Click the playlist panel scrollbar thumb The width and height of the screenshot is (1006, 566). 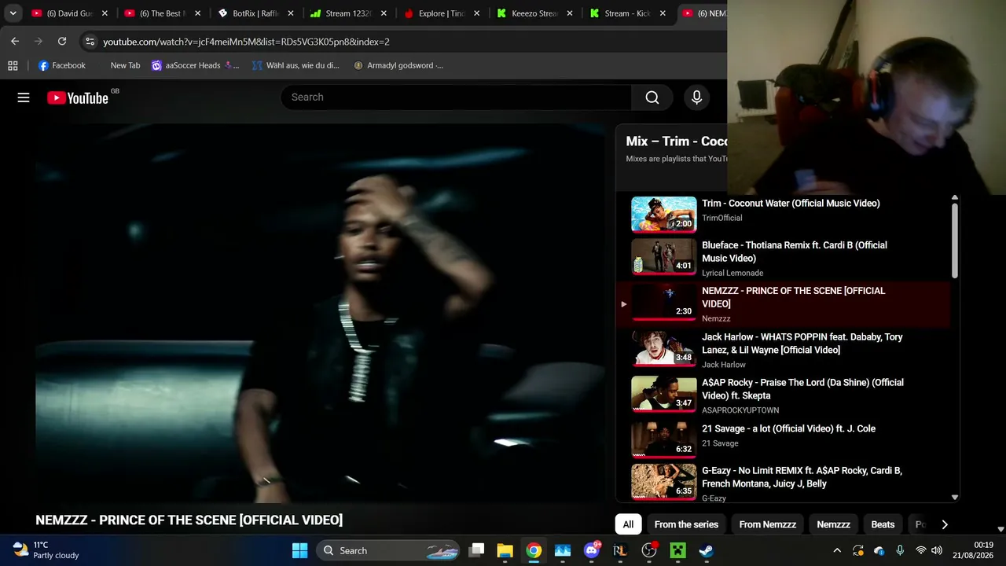[x=955, y=241]
